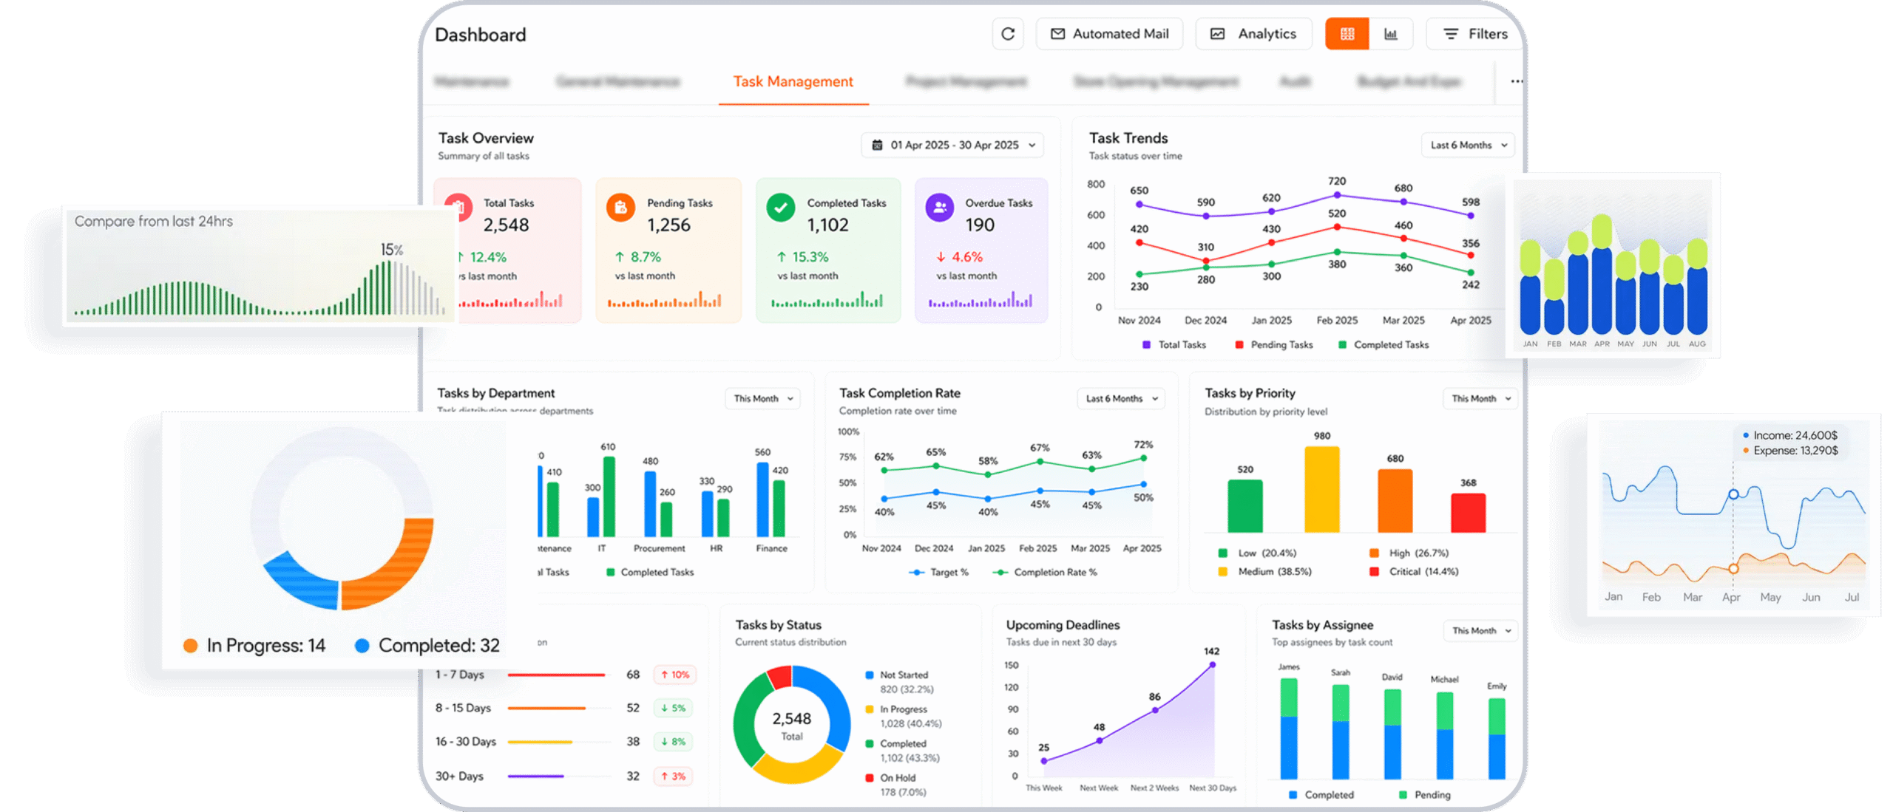
Task: Click the calendar icon in date range
Action: click(877, 145)
